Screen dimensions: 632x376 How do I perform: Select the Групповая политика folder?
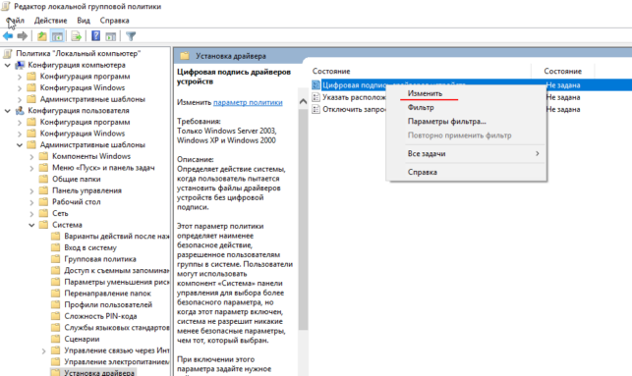point(100,259)
